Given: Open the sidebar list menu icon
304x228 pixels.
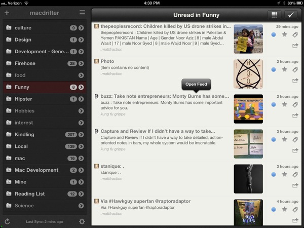Looking at the screenshot, I should click(x=82, y=13).
